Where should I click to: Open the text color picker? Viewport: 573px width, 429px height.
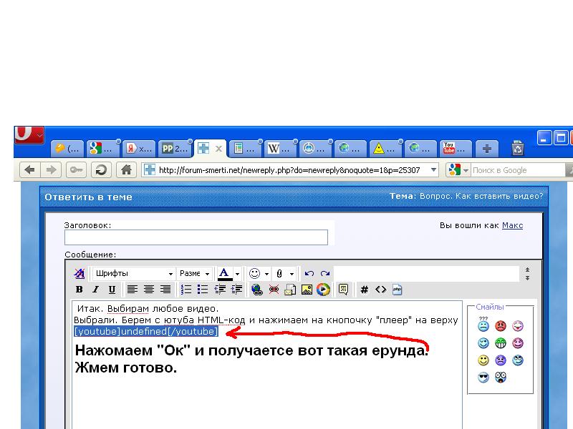coord(225,274)
